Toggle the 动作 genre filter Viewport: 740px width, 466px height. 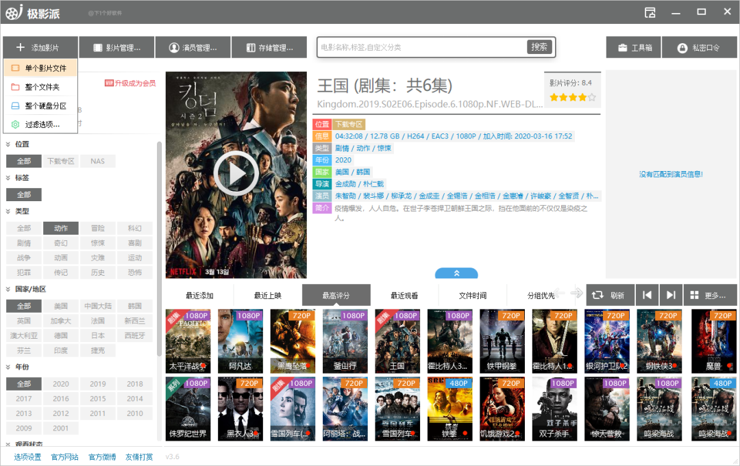click(61, 228)
